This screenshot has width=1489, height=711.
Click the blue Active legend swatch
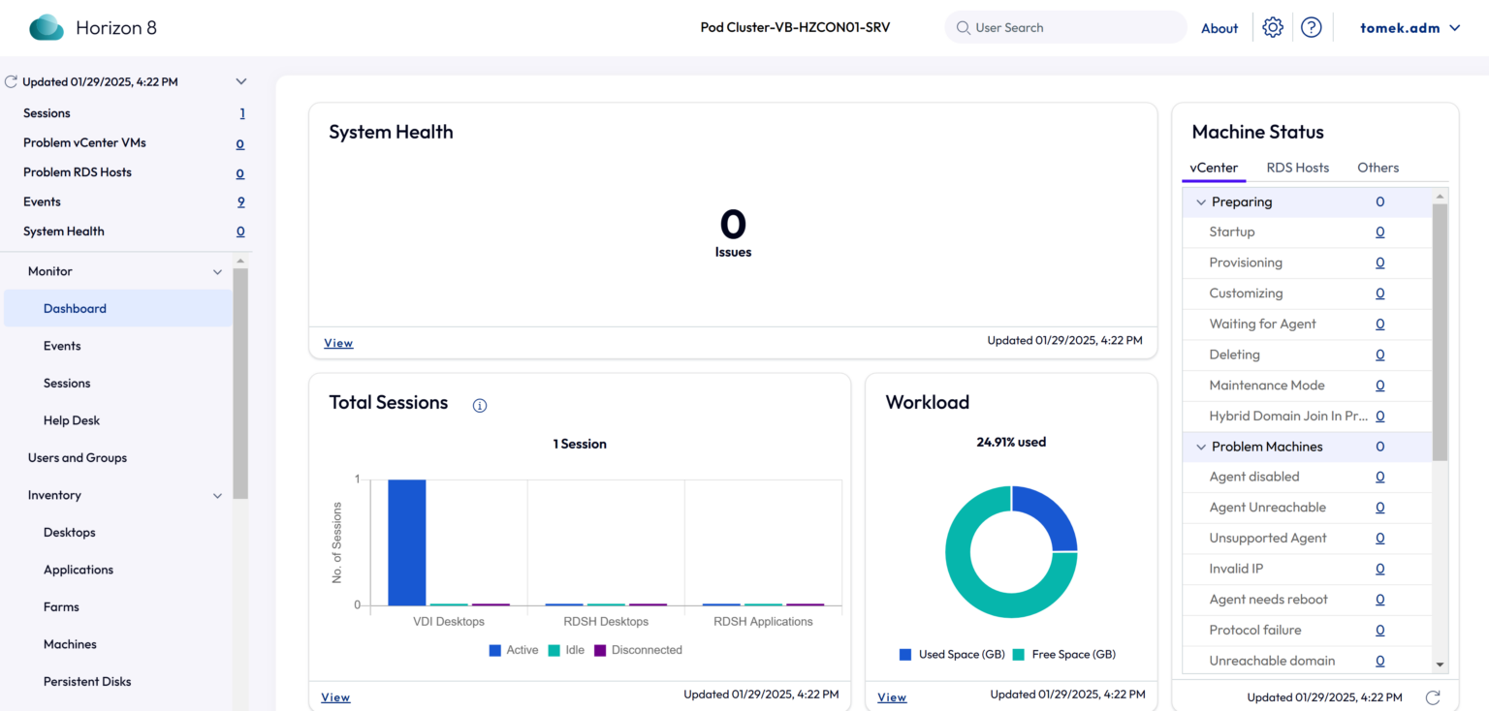(494, 650)
